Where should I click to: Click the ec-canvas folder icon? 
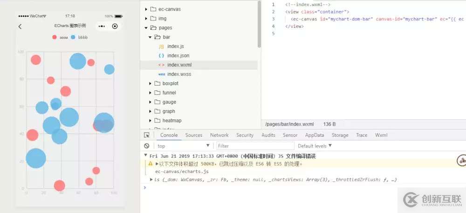[x=153, y=9]
